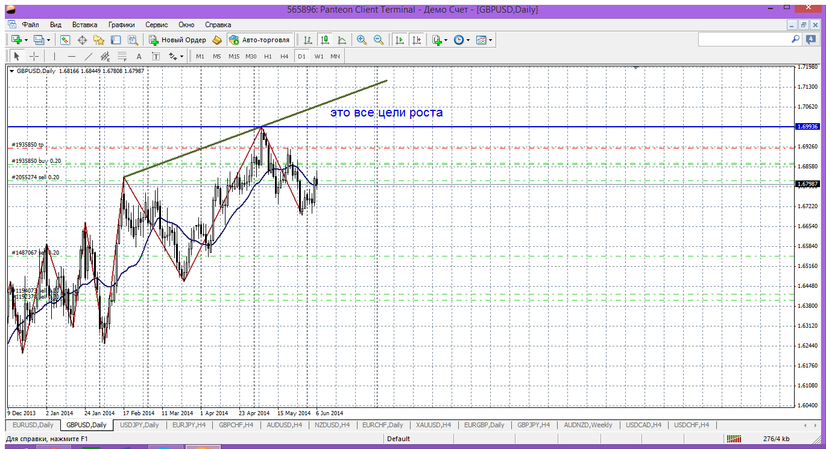Switch to H1 timeframe
826x449 pixels.
pyautogui.click(x=268, y=56)
